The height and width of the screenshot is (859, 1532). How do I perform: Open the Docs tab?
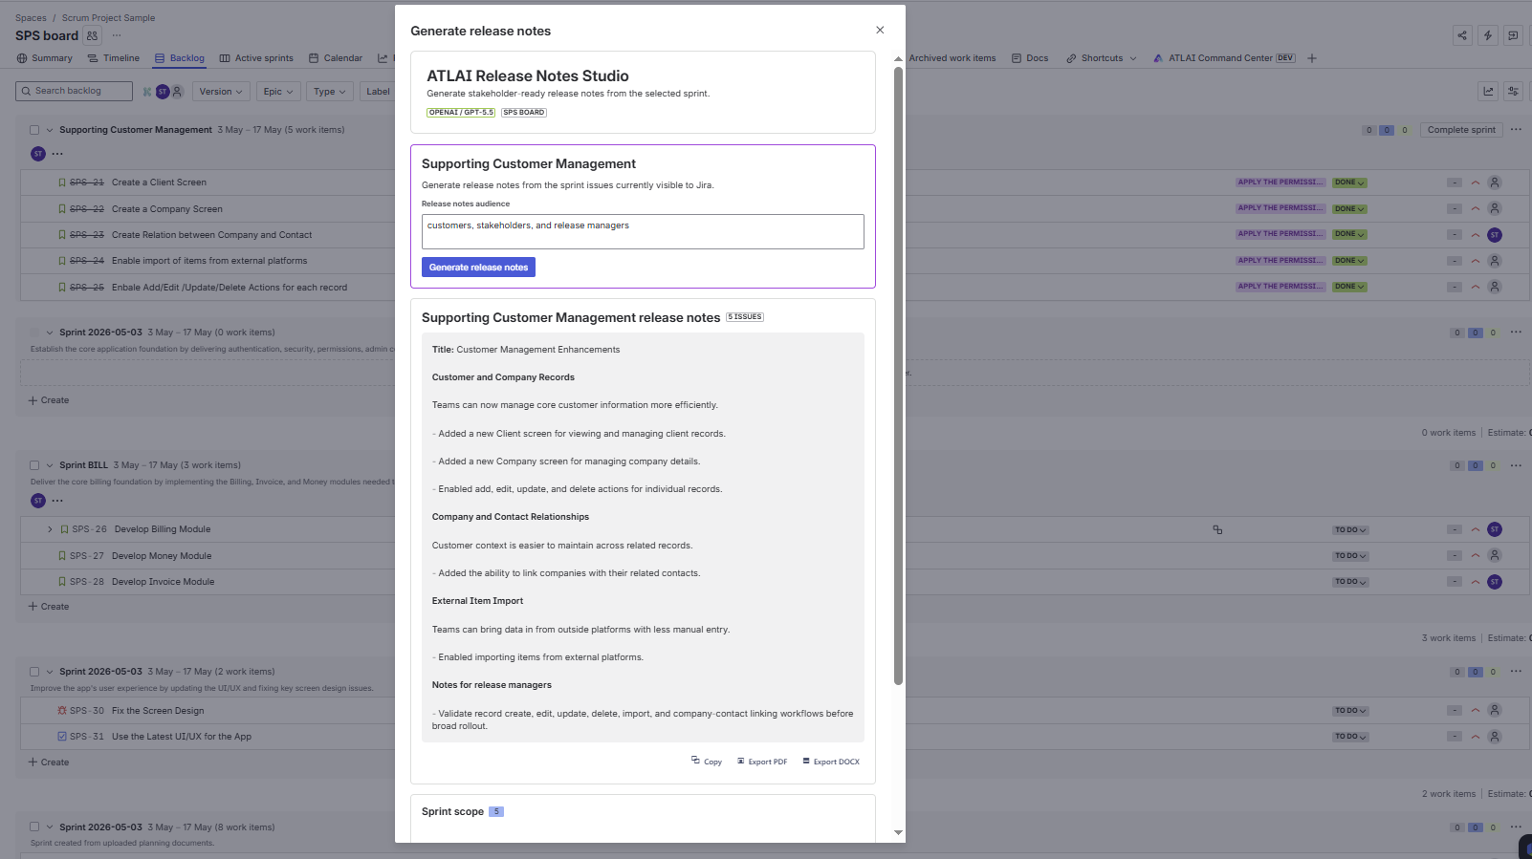1030,58
